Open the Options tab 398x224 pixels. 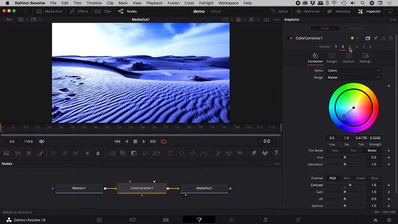point(348,58)
